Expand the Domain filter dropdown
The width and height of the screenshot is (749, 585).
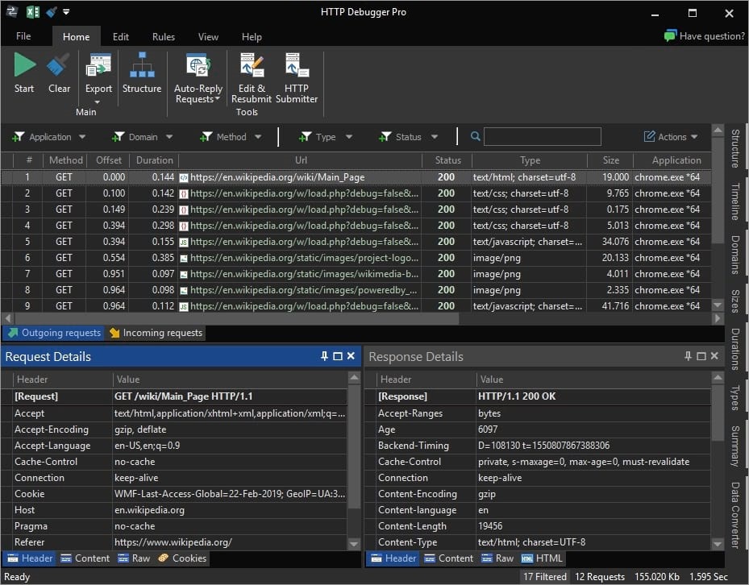169,137
